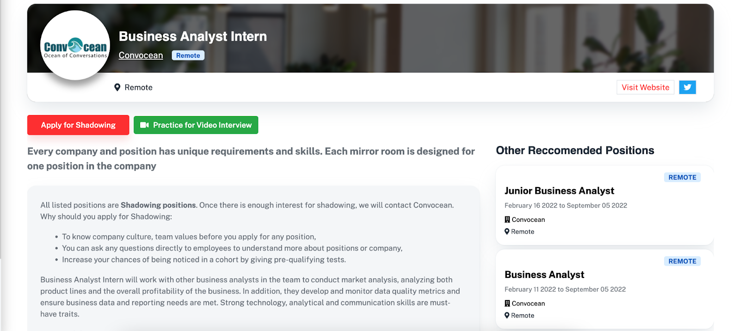Click the location pin icon beside Remote
Image resolution: width=740 pixels, height=331 pixels.
point(117,87)
